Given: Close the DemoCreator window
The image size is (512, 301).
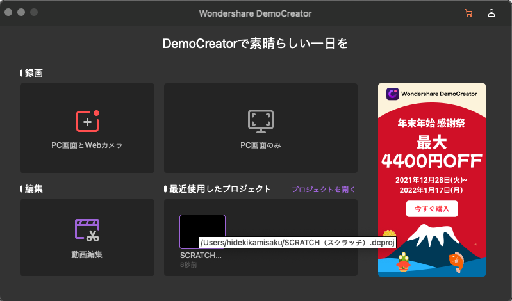Looking at the screenshot, I should (8, 12).
